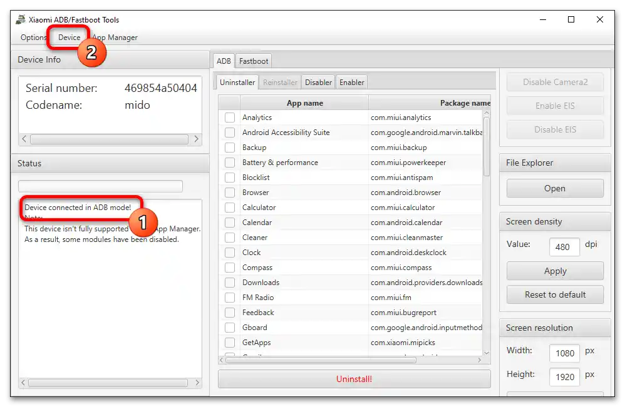Check the GetApps checkbox
Viewport: 625px width, 407px height.
tap(230, 343)
